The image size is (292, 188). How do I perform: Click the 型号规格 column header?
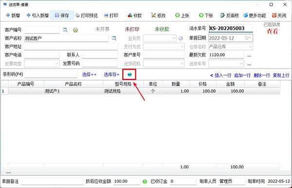[123, 84]
